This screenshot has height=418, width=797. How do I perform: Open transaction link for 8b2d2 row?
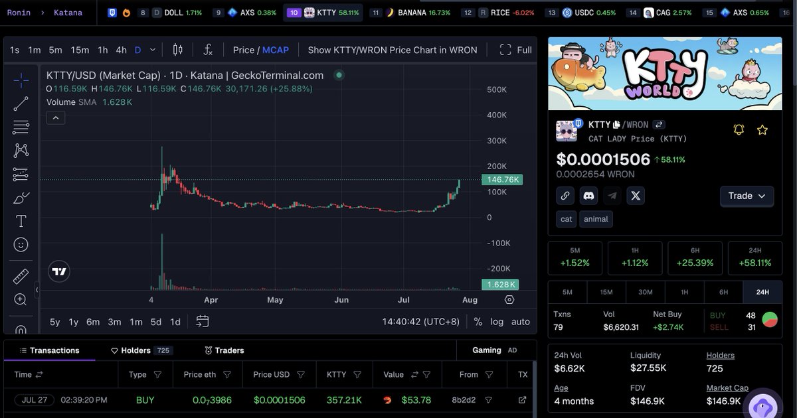(x=522, y=400)
